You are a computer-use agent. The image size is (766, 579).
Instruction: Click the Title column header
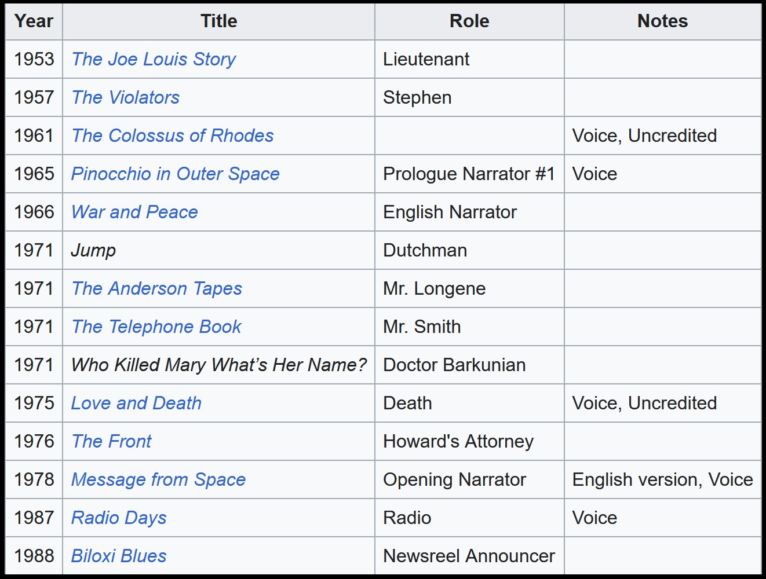pos(218,21)
